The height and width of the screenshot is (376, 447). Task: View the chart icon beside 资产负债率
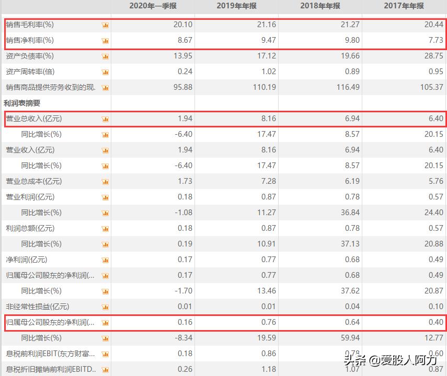[106, 56]
